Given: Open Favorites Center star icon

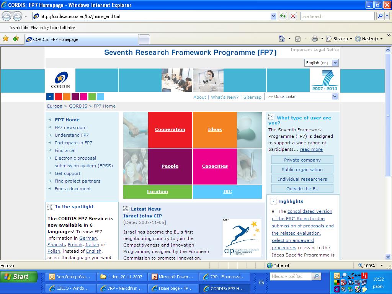Looking at the screenshot, I should pyautogui.click(x=5, y=39).
